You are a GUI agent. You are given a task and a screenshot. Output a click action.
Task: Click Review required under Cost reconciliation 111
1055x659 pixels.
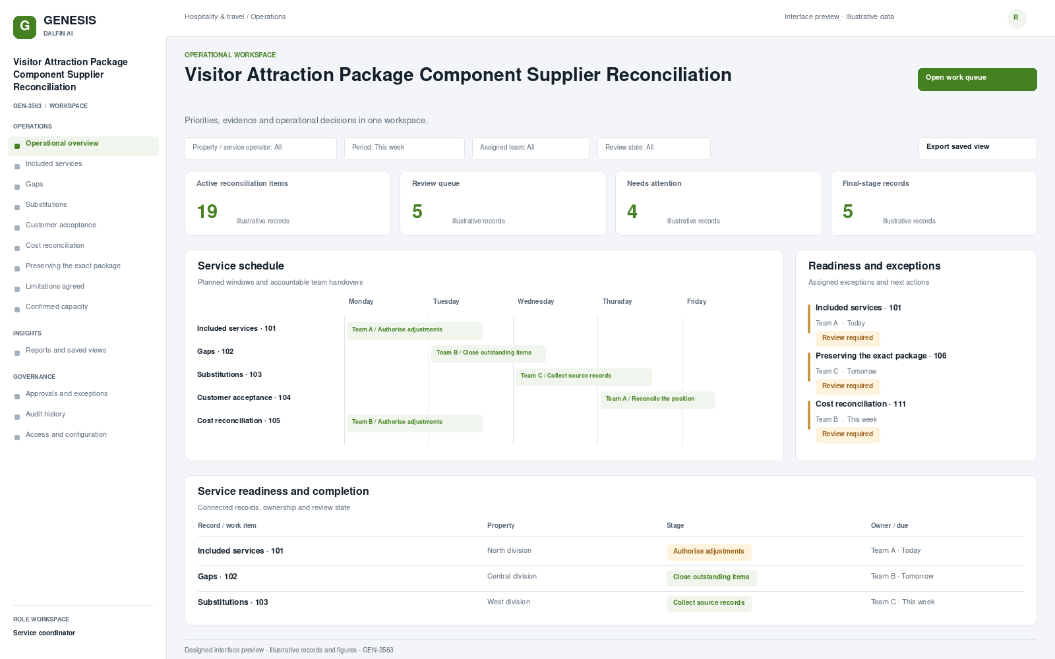(847, 435)
